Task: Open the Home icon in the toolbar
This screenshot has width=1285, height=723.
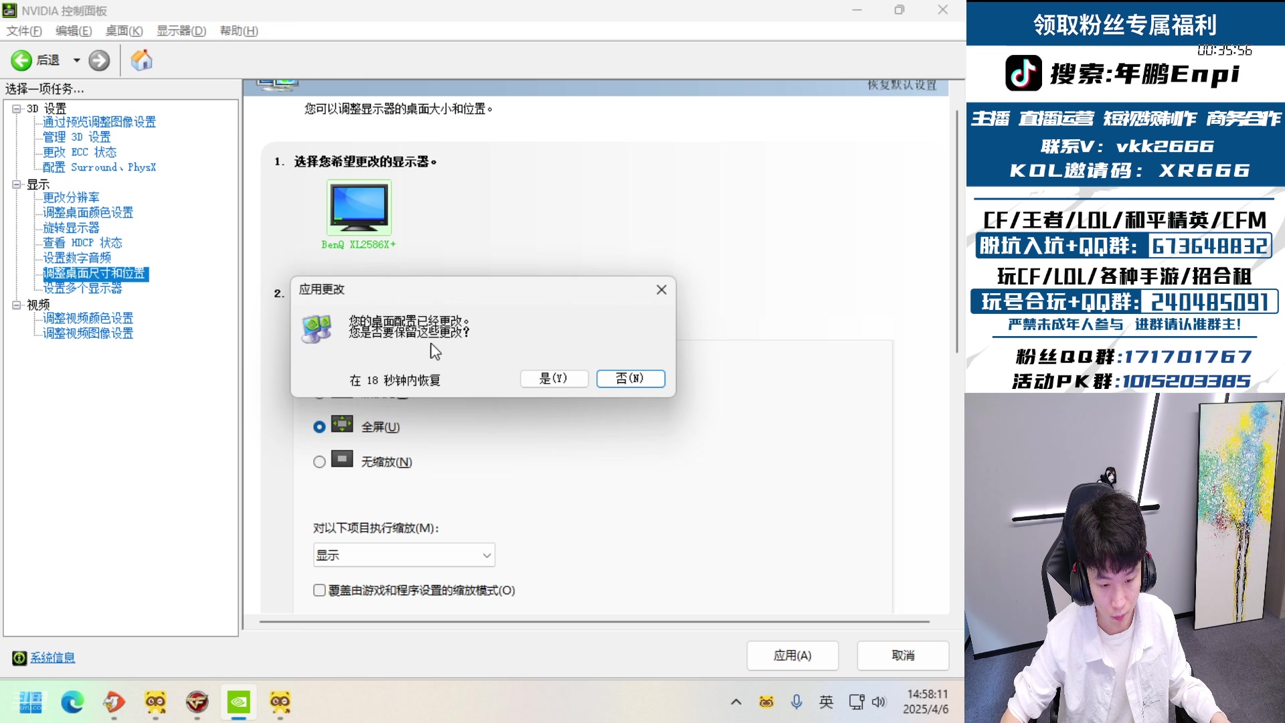Action: tap(141, 60)
